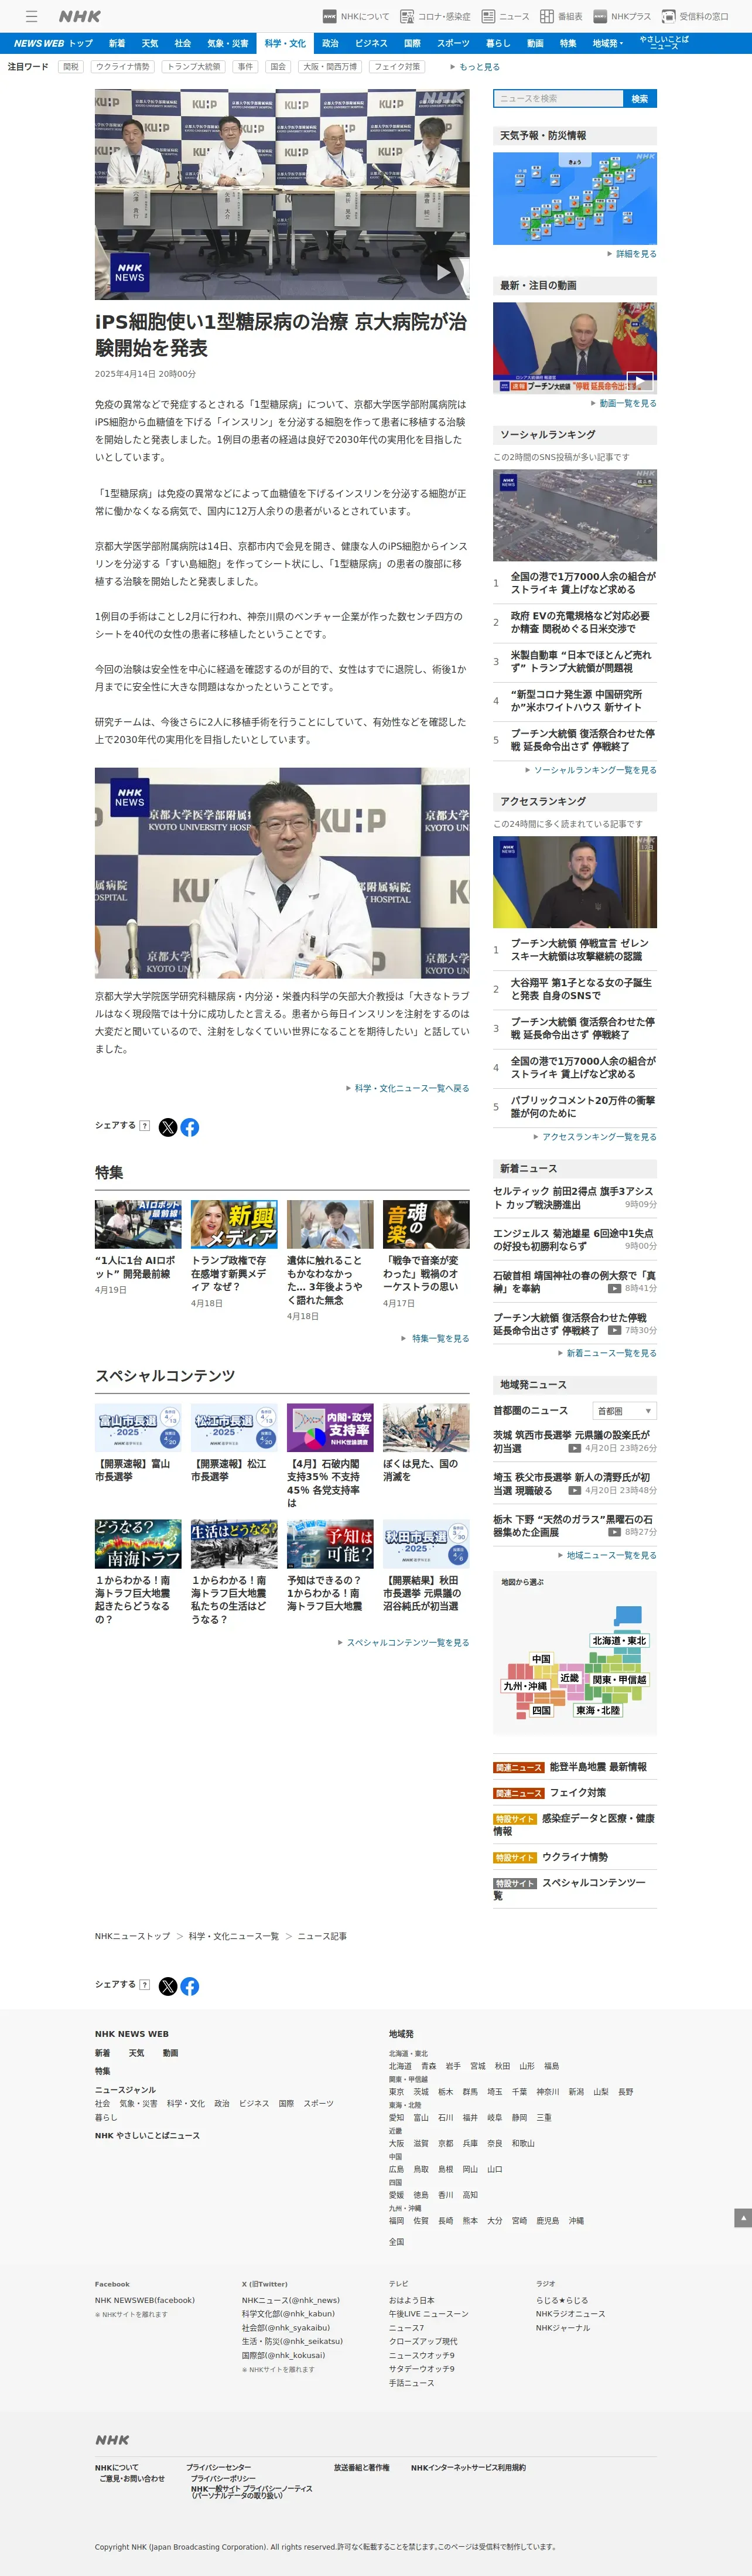
Task: Share on X below the breadcrumb trail
Action: tap(168, 1986)
